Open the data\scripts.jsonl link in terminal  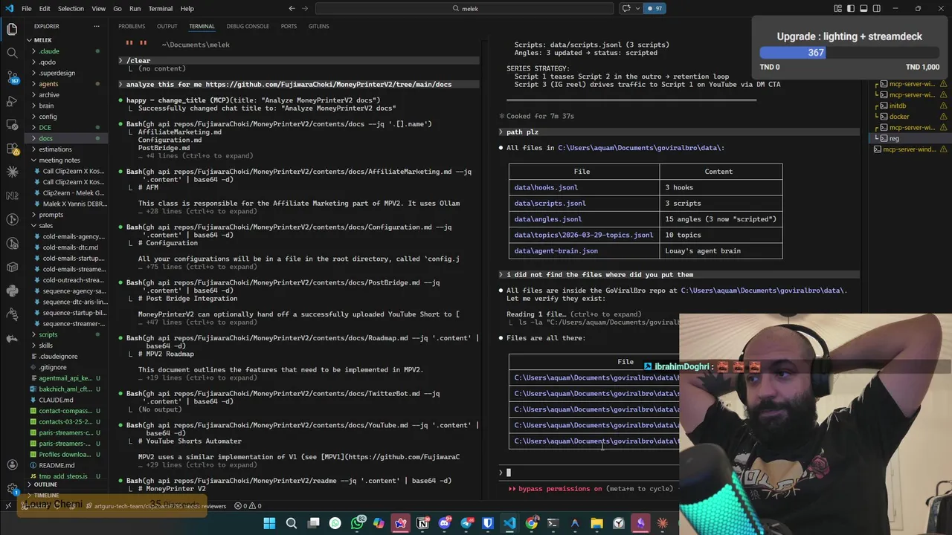coord(550,203)
